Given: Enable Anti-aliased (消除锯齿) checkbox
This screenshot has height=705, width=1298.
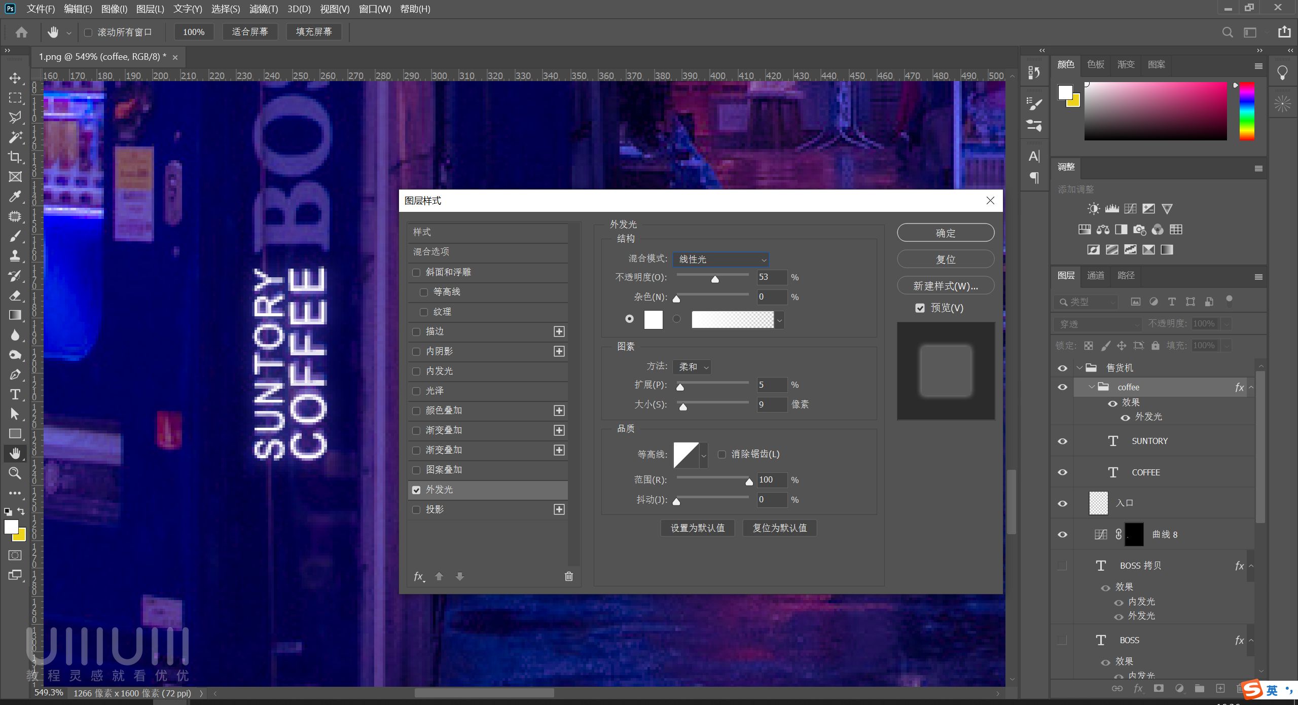Looking at the screenshot, I should 722,454.
